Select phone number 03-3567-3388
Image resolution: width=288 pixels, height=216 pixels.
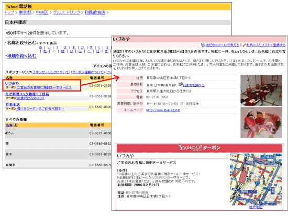pyautogui.click(x=101, y=96)
